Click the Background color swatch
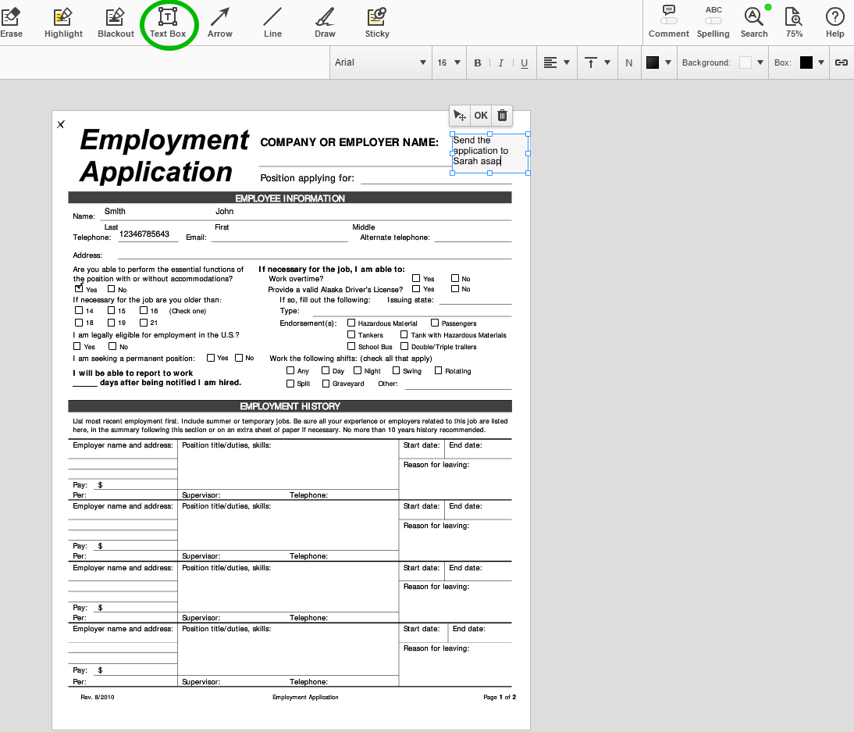The height and width of the screenshot is (732, 854). coord(745,62)
